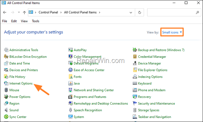Click the All Control Panel Items breadcrumb
The width and height of the screenshot is (203, 122).
[80, 12]
